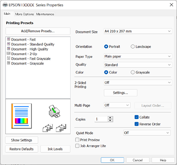This screenshot has height=165, width=177.
Task: Click the printer icon in the title bar
Action: pos(5,5)
